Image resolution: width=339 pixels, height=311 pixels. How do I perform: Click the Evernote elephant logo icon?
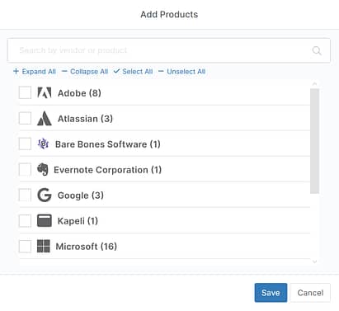pyautogui.click(x=43, y=169)
